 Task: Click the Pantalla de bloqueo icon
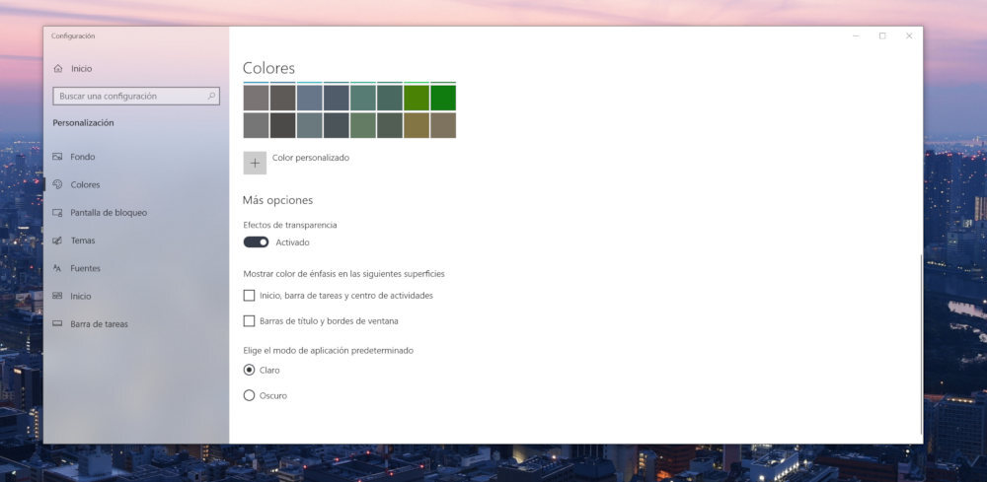57,212
